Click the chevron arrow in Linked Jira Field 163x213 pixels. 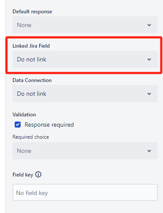point(149,59)
